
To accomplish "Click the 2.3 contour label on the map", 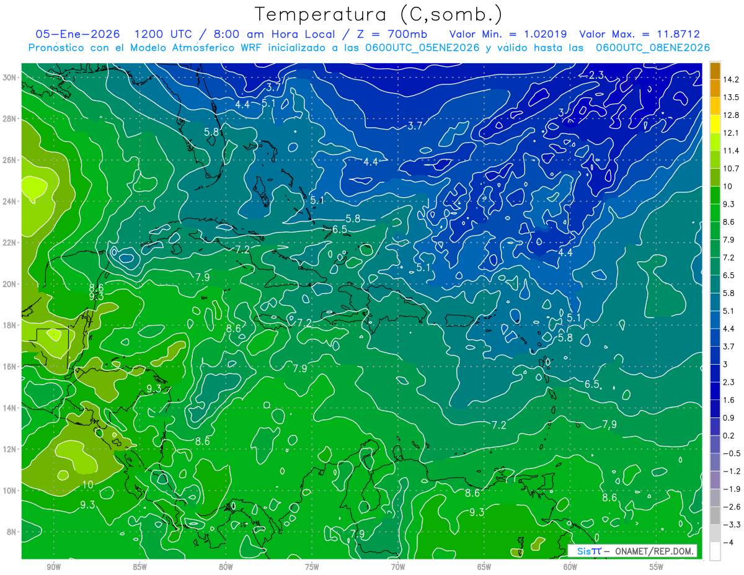I will tap(596, 75).
